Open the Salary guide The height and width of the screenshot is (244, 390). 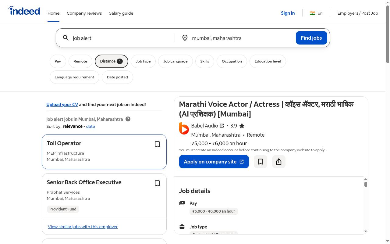click(x=121, y=13)
